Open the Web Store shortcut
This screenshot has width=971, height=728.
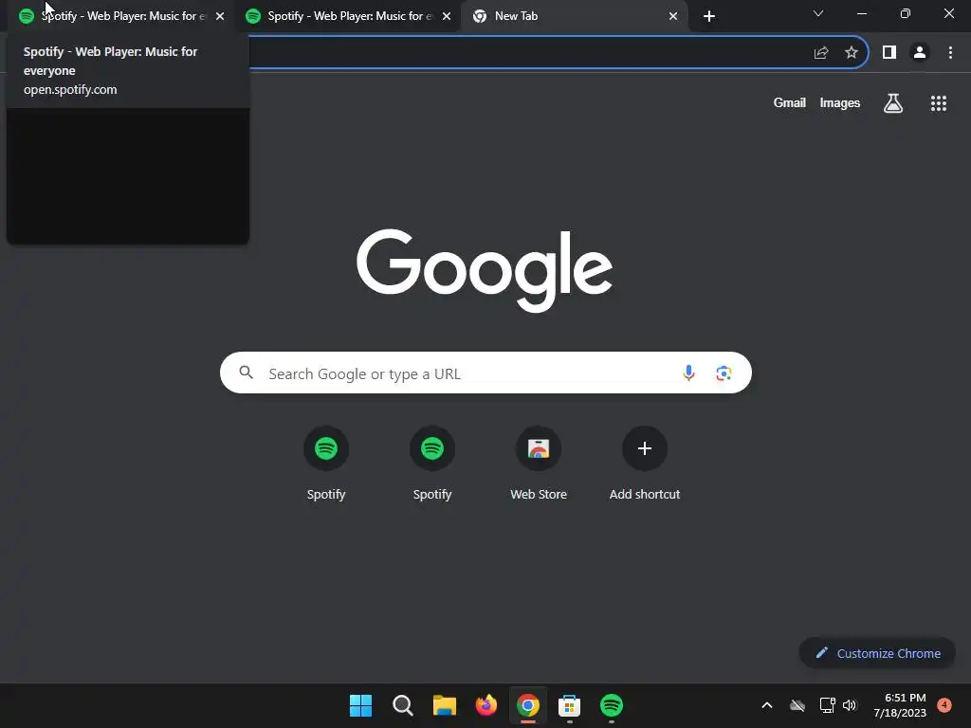click(539, 463)
